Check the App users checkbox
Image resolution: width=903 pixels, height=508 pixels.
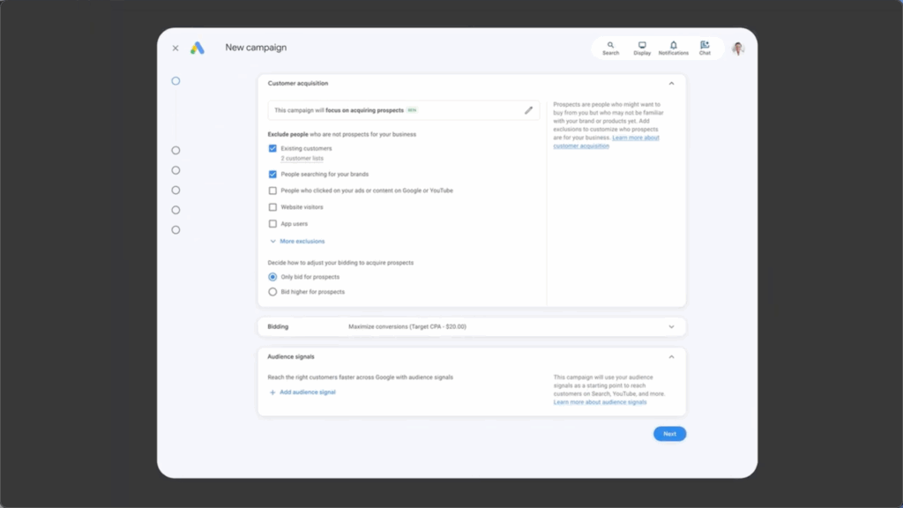tap(272, 224)
